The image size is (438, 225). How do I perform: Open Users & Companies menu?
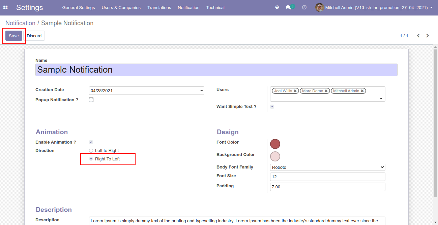coord(121,7)
